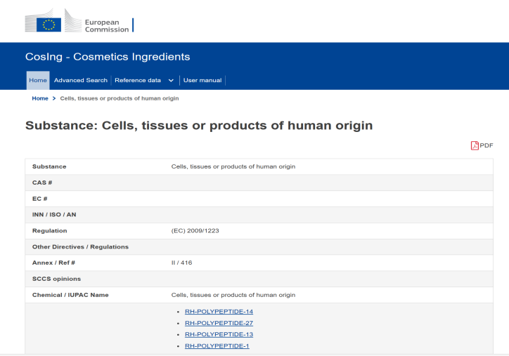Screen dimensions: 509x356
Task: Click the INN / ISO / AN label
Action: [x=54, y=215]
